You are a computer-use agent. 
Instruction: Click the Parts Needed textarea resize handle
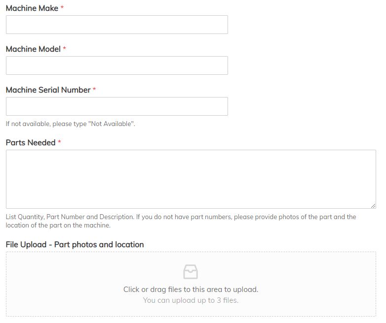[x=373, y=205]
